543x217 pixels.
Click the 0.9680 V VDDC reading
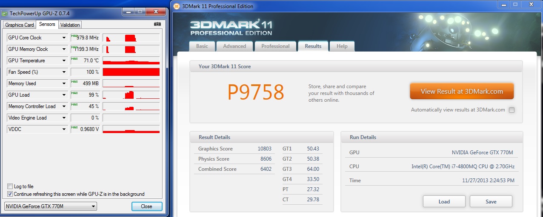tap(90, 129)
